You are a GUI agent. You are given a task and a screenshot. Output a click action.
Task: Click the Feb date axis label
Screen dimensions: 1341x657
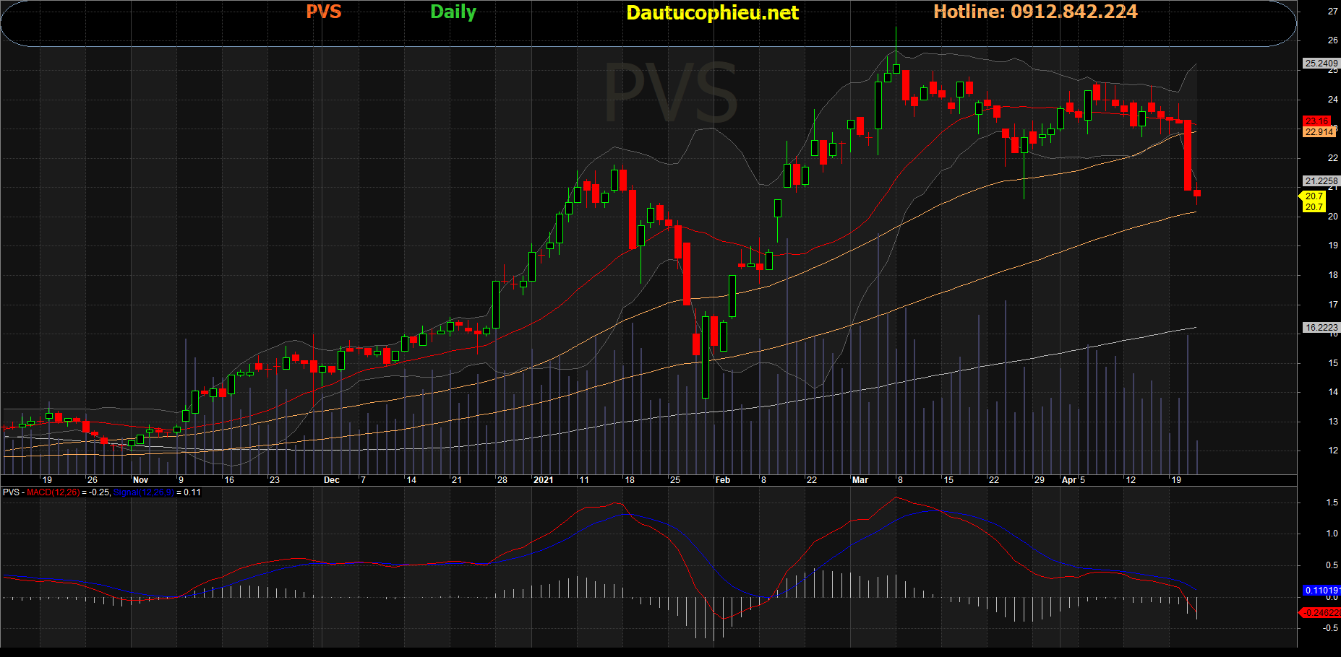click(723, 480)
